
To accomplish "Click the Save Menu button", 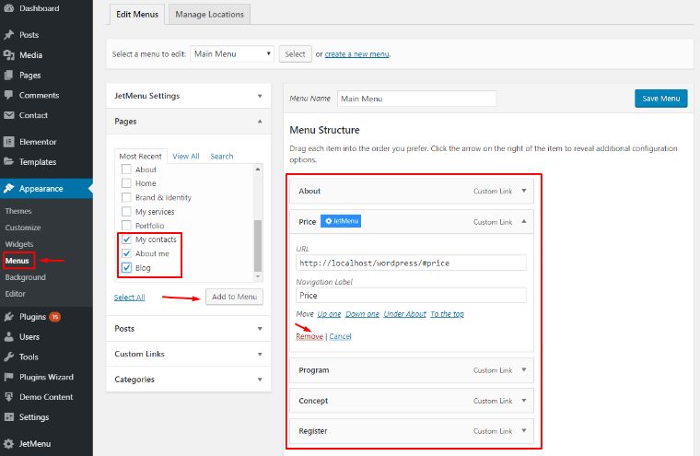I will [x=660, y=99].
